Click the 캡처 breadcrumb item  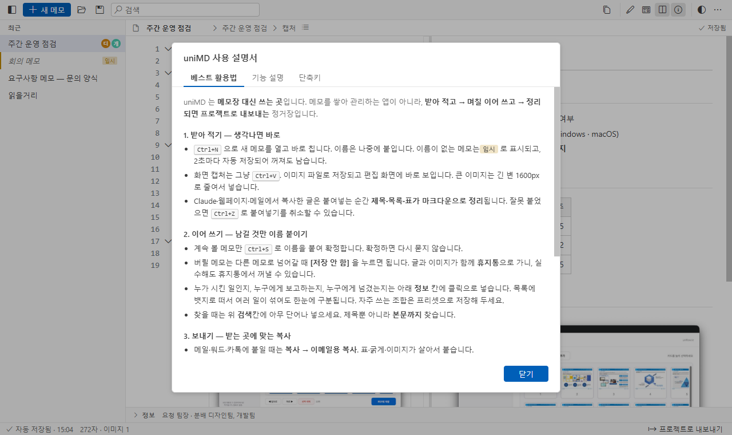289,27
